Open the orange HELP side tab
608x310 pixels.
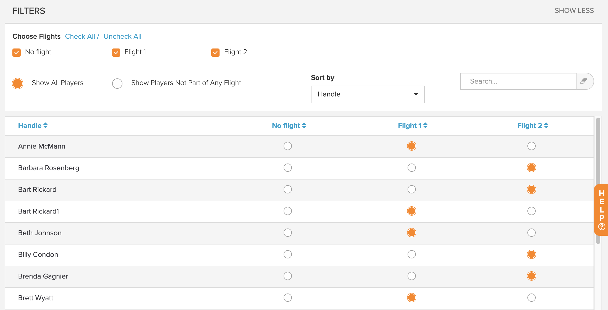pyautogui.click(x=601, y=210)
